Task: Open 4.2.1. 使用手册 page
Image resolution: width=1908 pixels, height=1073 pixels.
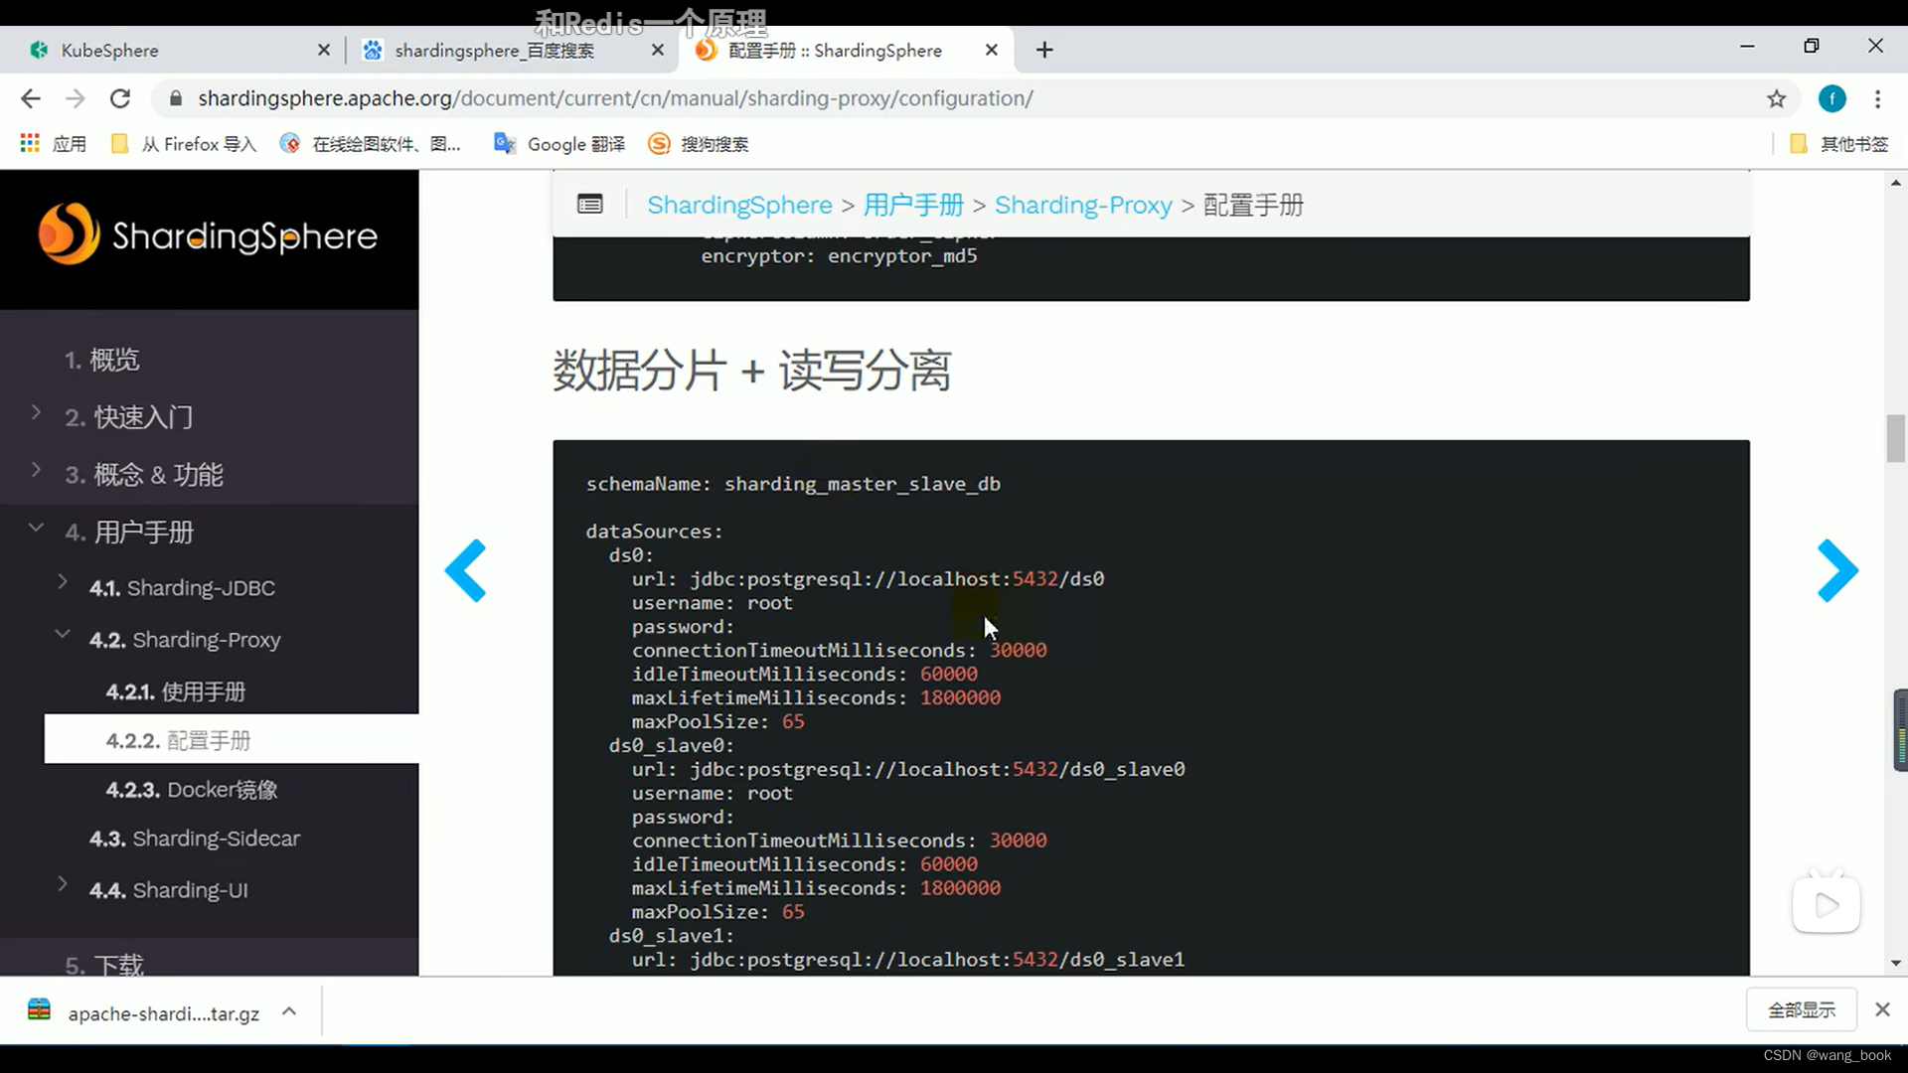Action: (175, 691)
